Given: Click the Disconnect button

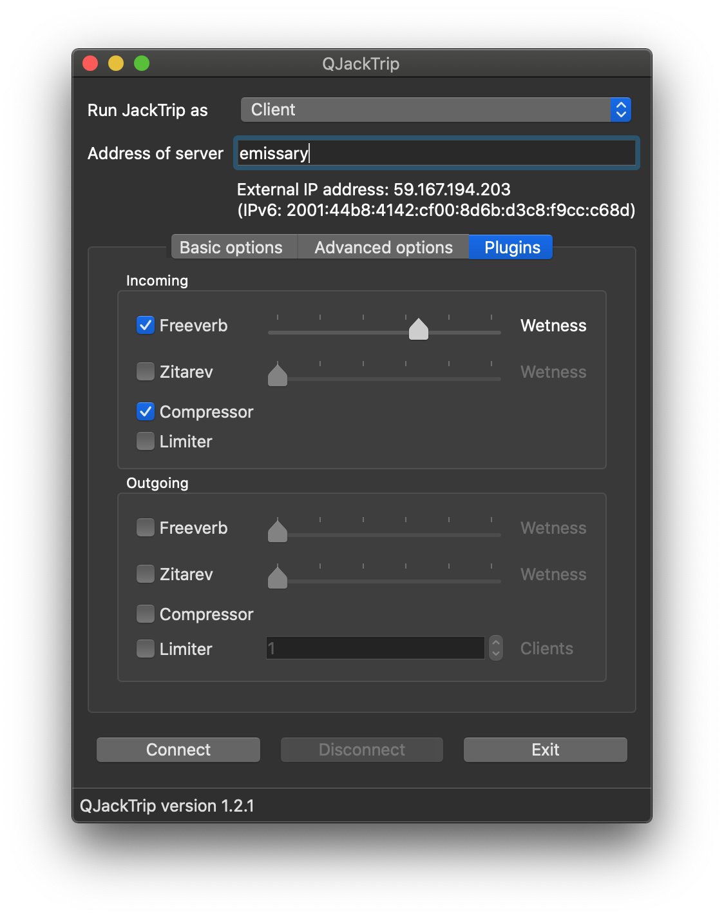Looking at the screenshot, I should 362,750.
